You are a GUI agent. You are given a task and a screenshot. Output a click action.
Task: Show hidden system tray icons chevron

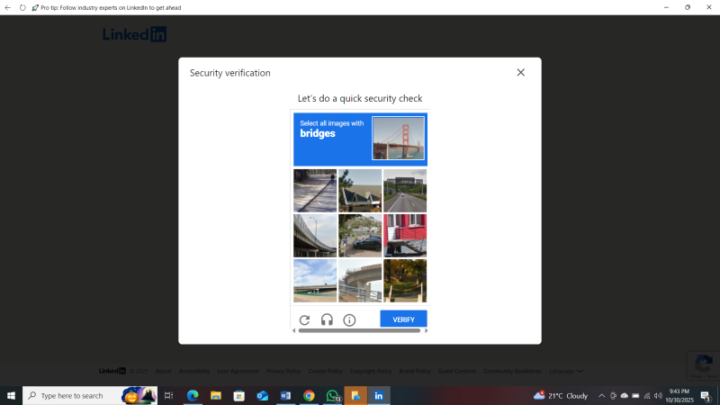[601, 396]
